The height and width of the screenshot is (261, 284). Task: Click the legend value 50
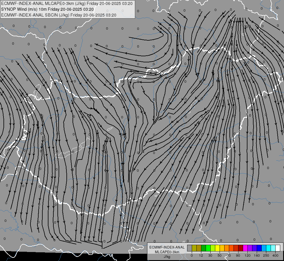220,255
